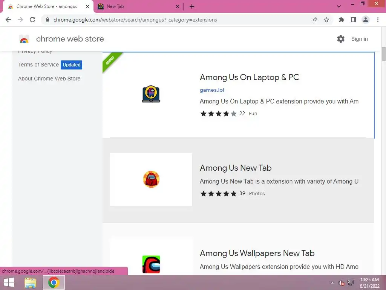Close the New Tab tab
The width and height of the screenshot is (386, 290).
click(x=178, y=6)
